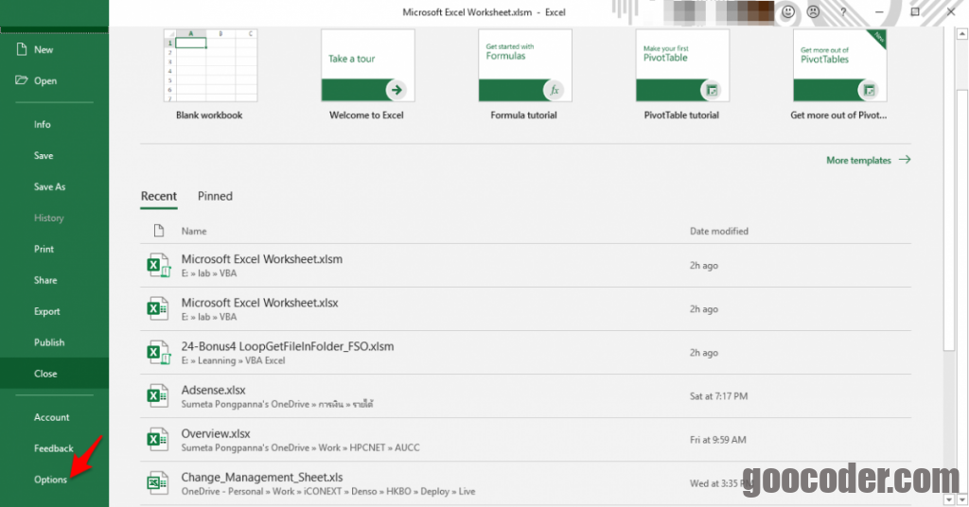Screen dimensions: 969x507
Task: Select the New menu item
Action: click(x=54, y=49)
